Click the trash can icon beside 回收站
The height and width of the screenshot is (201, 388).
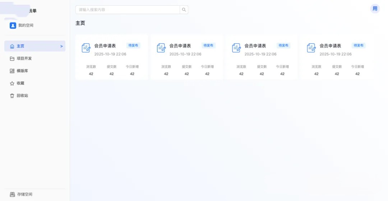(12, 96)
